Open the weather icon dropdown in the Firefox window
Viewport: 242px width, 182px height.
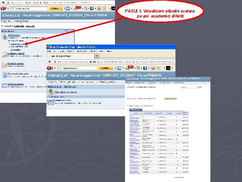click(x=135, y=68)
